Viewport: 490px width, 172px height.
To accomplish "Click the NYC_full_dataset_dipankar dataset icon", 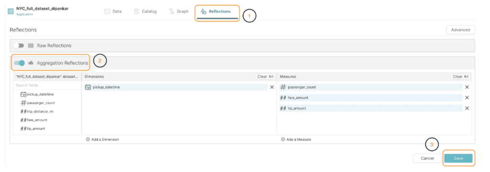I will click(x=11, y=11).
